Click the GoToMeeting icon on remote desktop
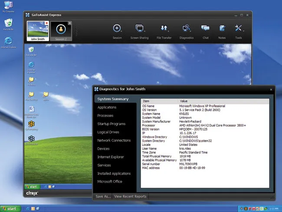Viewport: 282px width, 212px height. (x=32, y=124)
